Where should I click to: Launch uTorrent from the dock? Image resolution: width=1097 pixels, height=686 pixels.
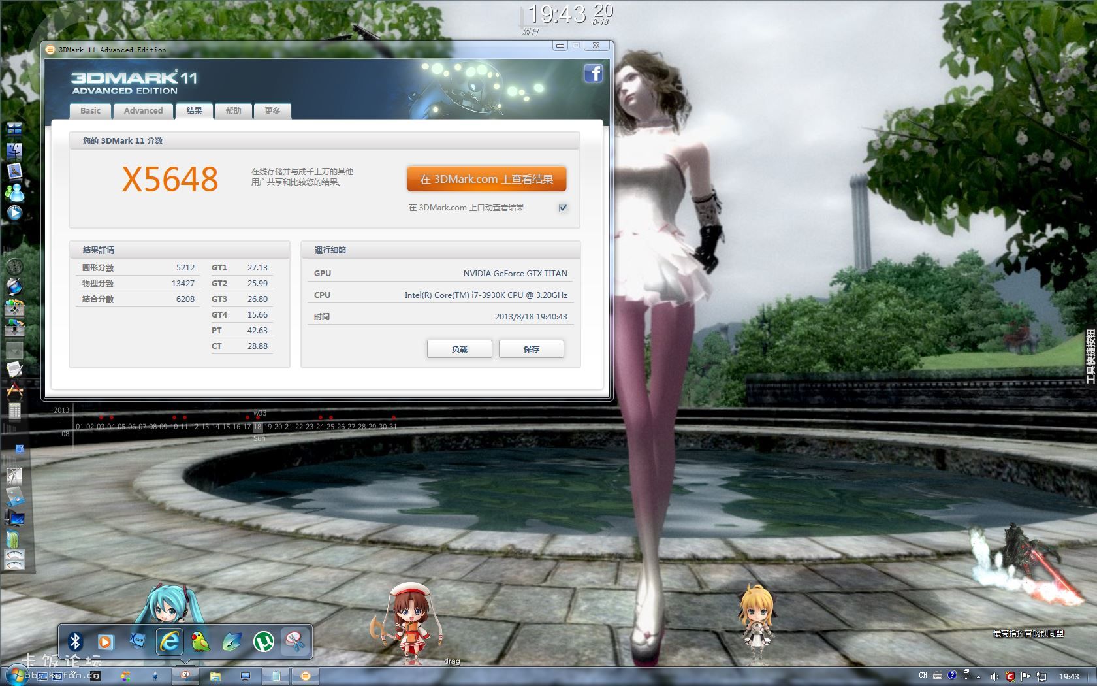coord(263,642)
